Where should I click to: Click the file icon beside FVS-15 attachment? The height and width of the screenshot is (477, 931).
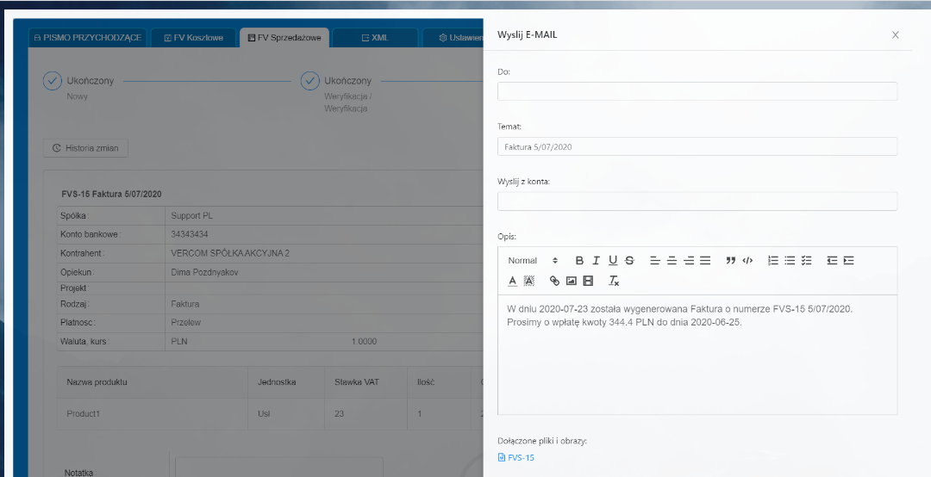[x=502, y=457]
